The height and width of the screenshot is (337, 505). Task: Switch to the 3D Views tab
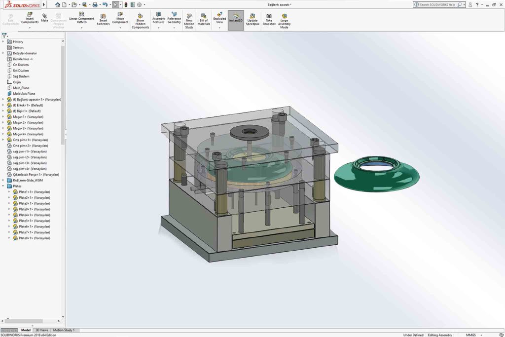click(x=42, y=330)
